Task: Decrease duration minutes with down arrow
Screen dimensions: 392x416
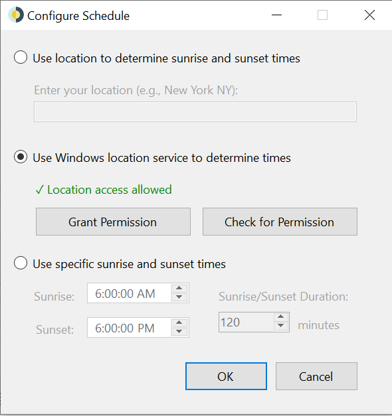Action: pyautogui.click(x=281, y=326)
